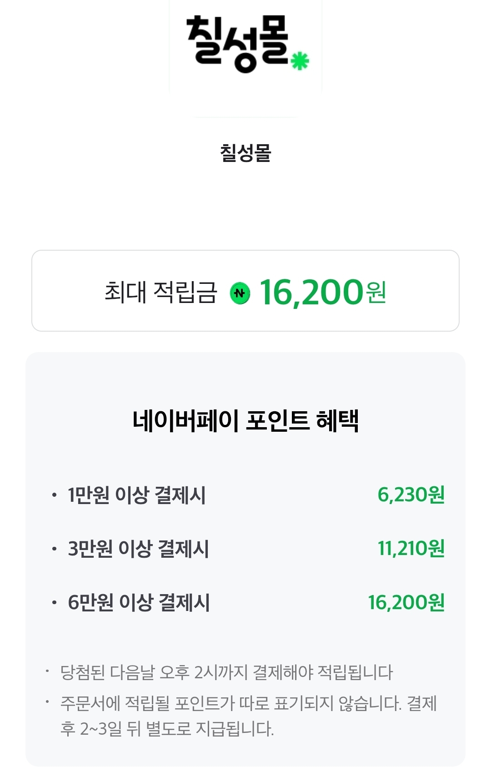Image resolution: width=491 pixels, height=767 pixels.
Task: Click the green Naver Pay N coin icon
Action: click(x=240, y=293)
